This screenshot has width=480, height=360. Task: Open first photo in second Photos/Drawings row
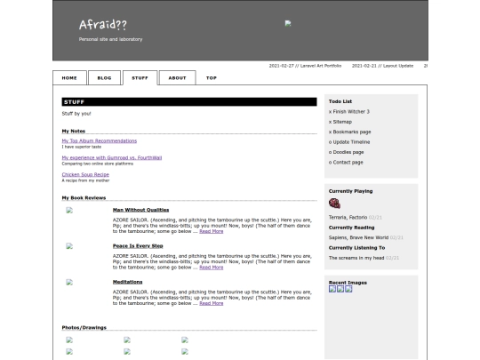(69, 352)
